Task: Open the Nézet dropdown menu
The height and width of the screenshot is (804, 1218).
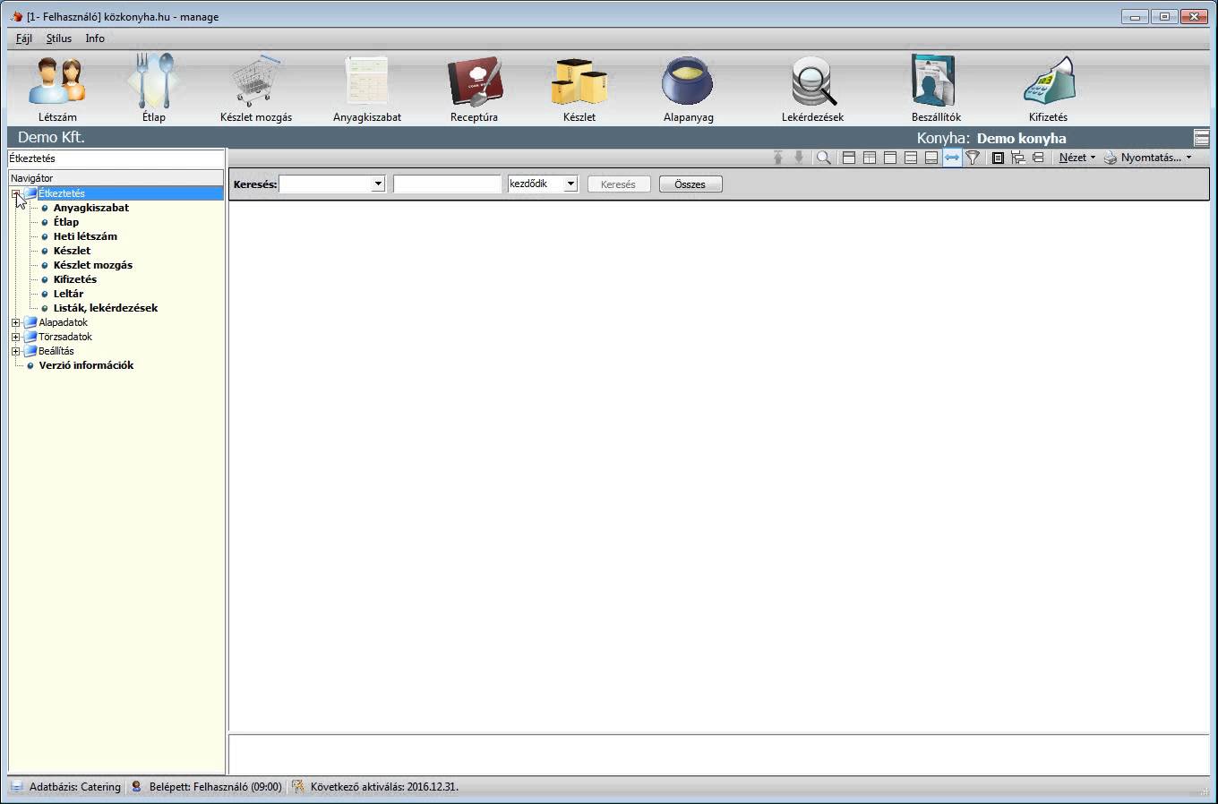Action: click(1076, 158)
